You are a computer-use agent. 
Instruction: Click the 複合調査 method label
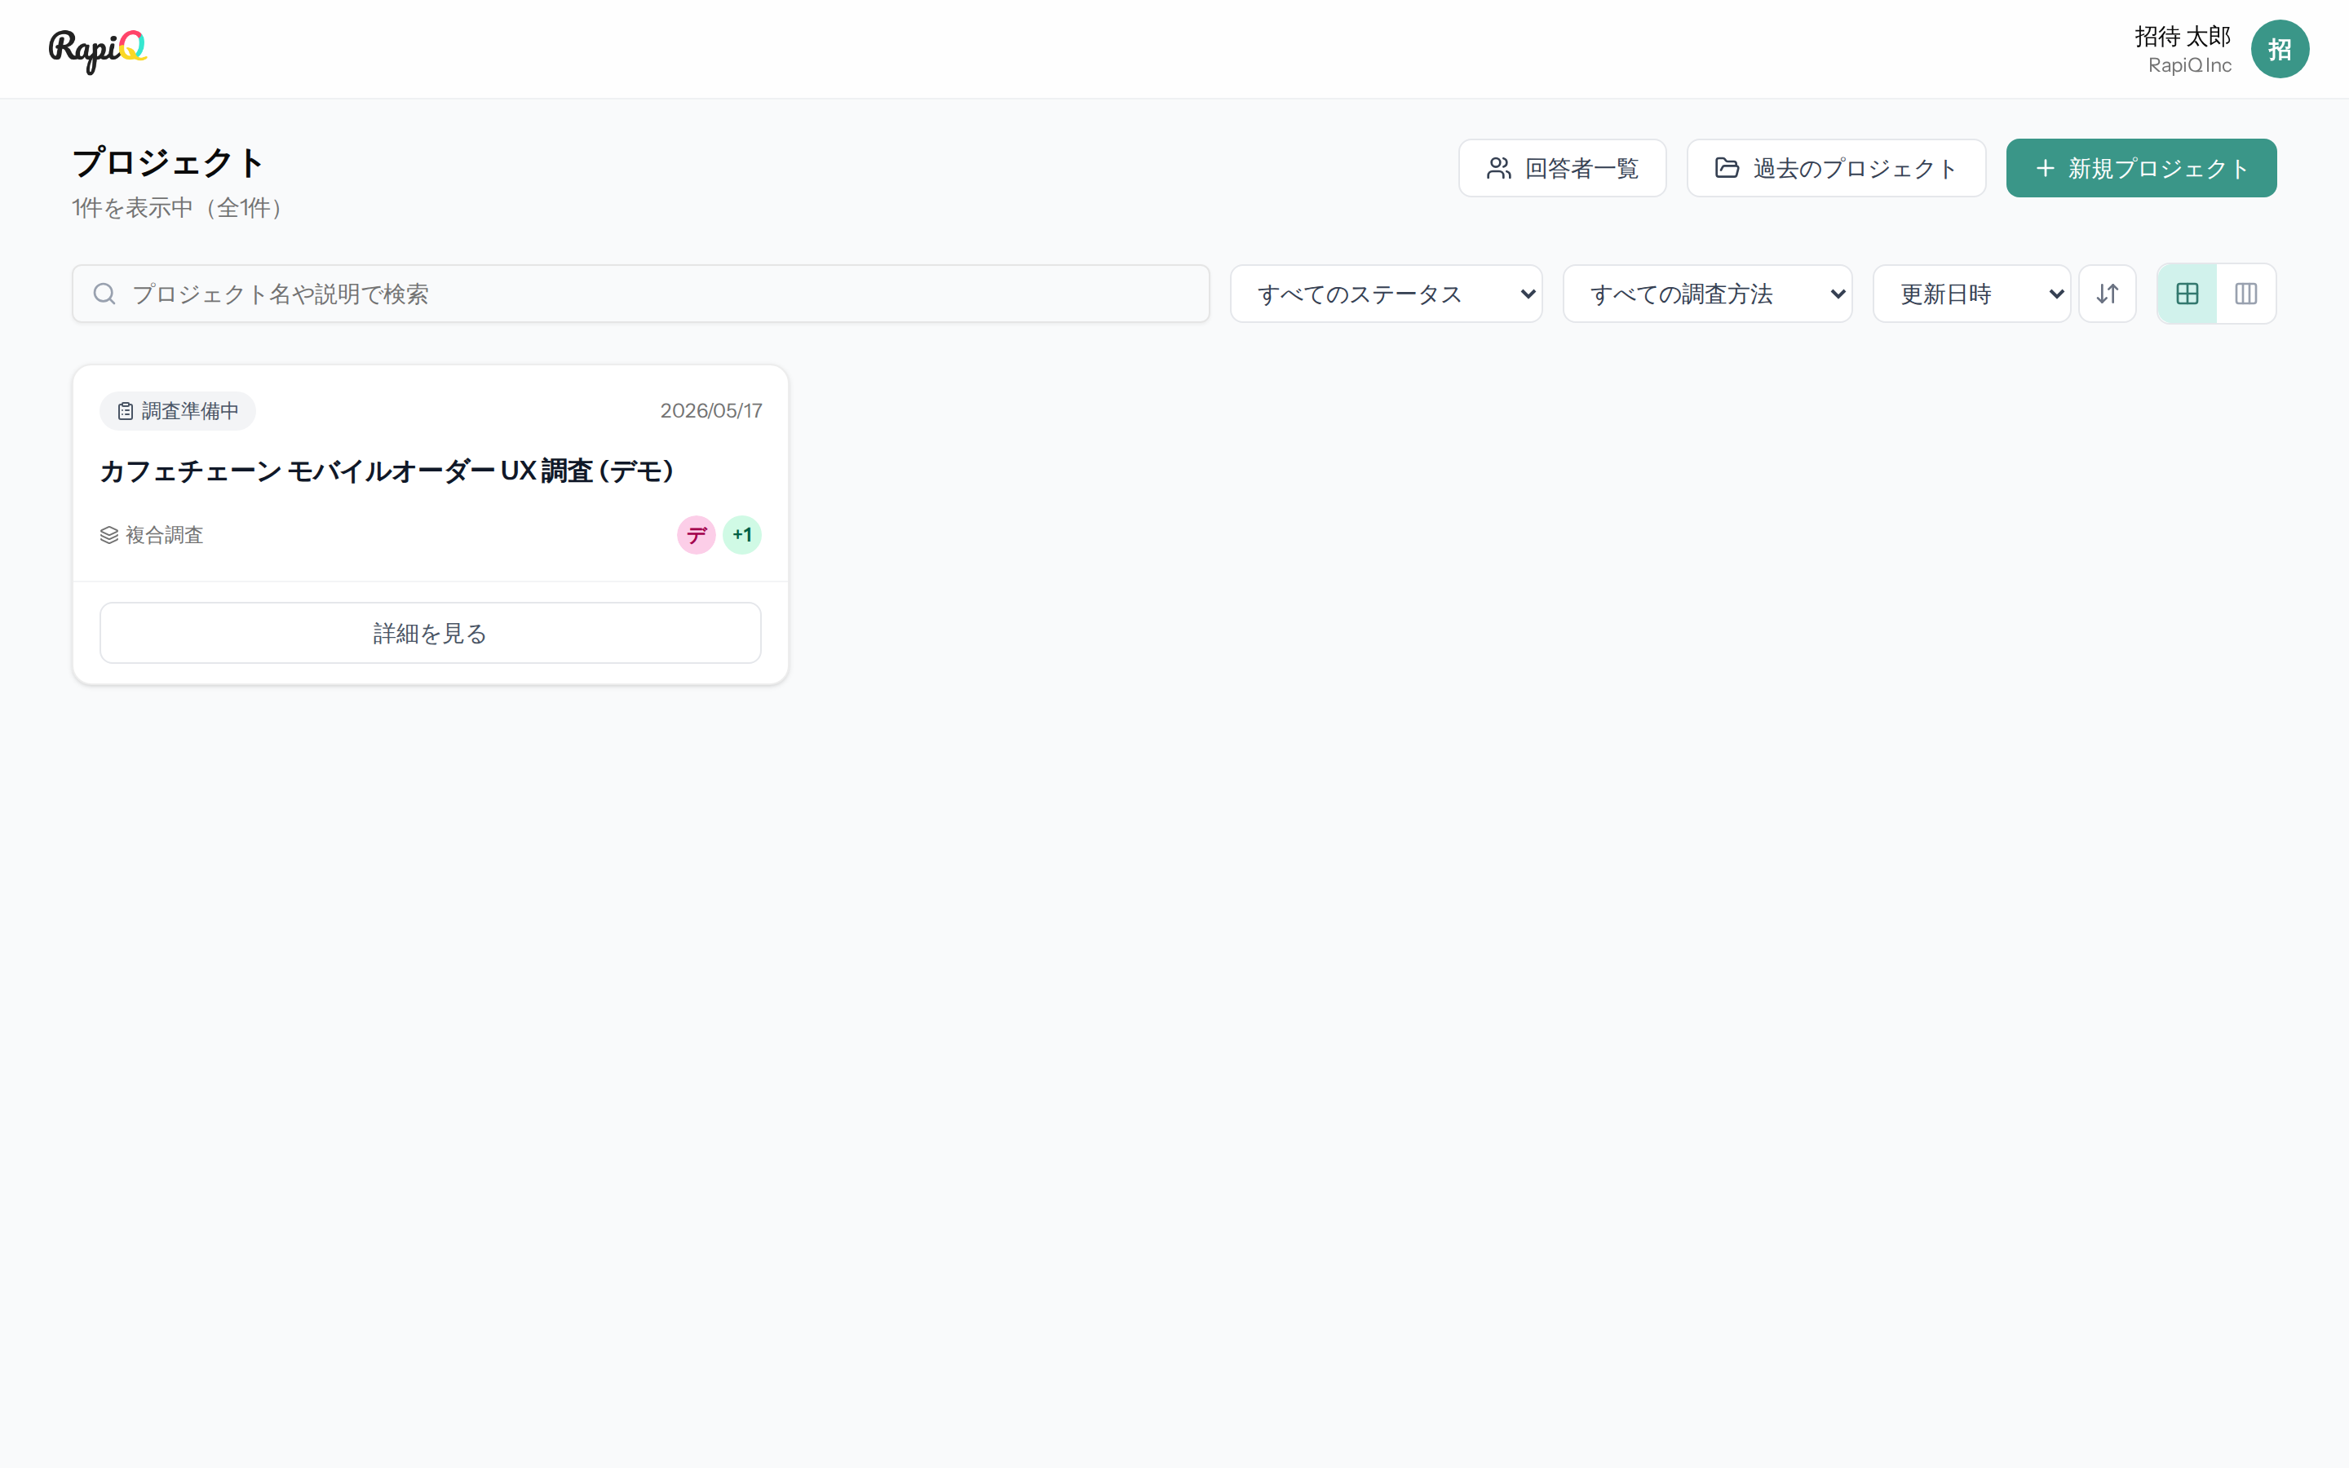[152, 535]
